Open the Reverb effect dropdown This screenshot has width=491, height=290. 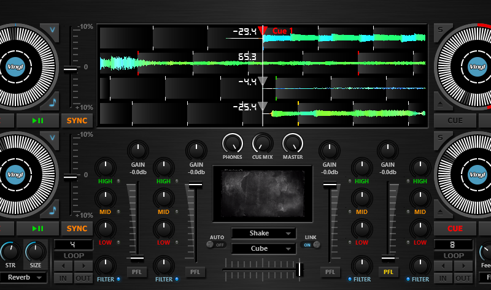23,278
